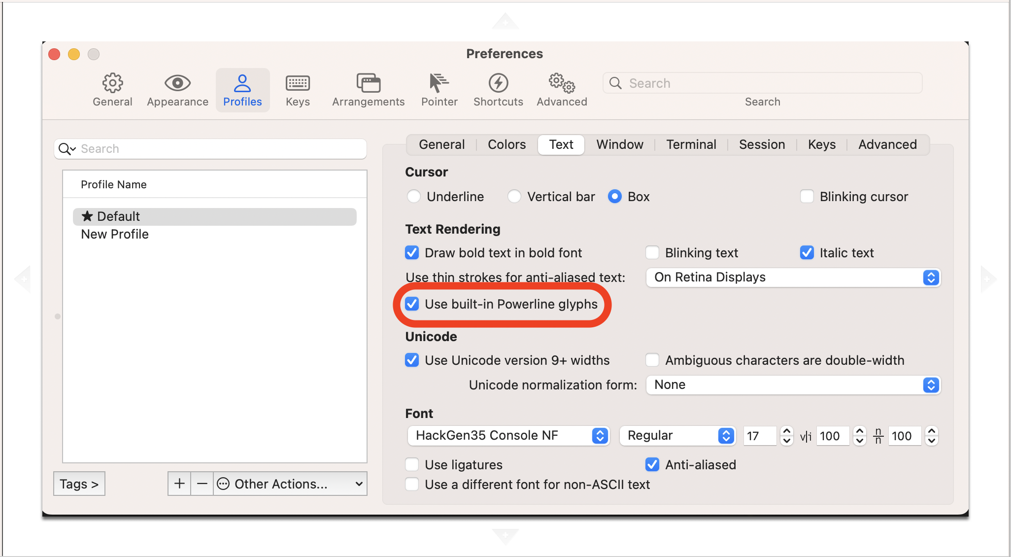Uncheck Use built-in Powerline glyphs

point(412,304)
